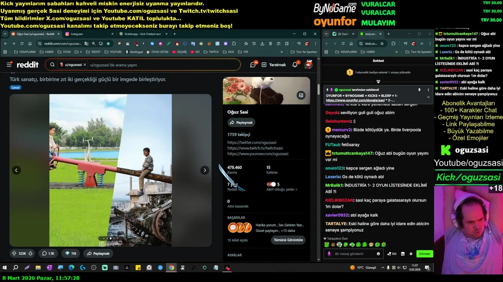Image resolution: width=503 pixels, height=282 pixels.
Task: Click the Reddit page vertical scrollbar
Action: 319,89
